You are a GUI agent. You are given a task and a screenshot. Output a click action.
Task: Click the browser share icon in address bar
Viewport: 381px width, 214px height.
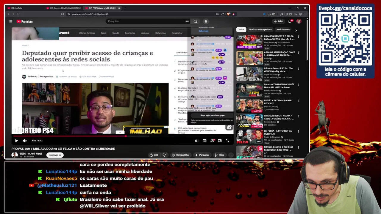pos(222,14)
